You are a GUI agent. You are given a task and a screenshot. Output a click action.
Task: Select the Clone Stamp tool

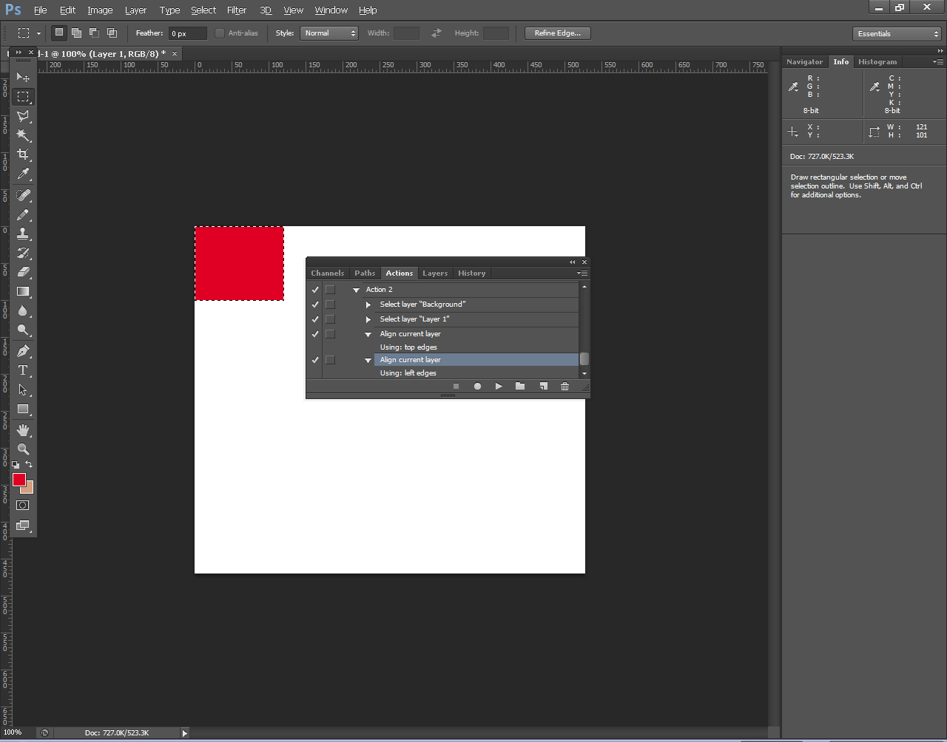[x=23, y=234]
